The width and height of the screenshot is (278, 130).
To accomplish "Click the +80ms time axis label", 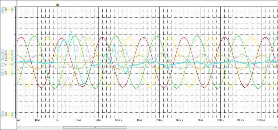I will tap(220, 120).
